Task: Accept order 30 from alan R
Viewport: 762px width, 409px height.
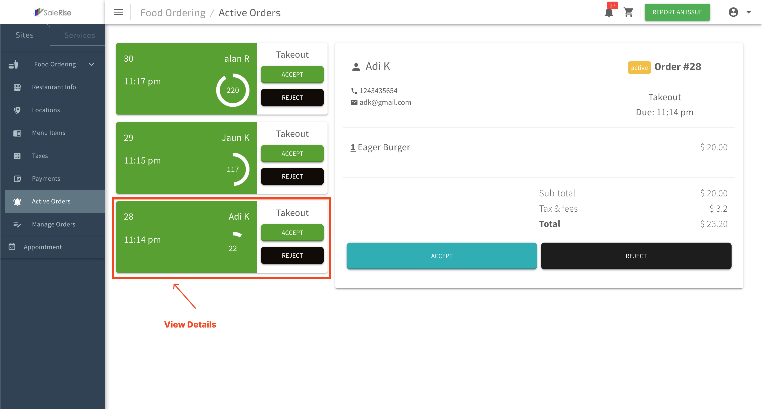Action: 292,74
